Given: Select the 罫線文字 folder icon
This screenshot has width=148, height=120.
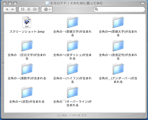Looking at the screenshot, I should [72, 22].
